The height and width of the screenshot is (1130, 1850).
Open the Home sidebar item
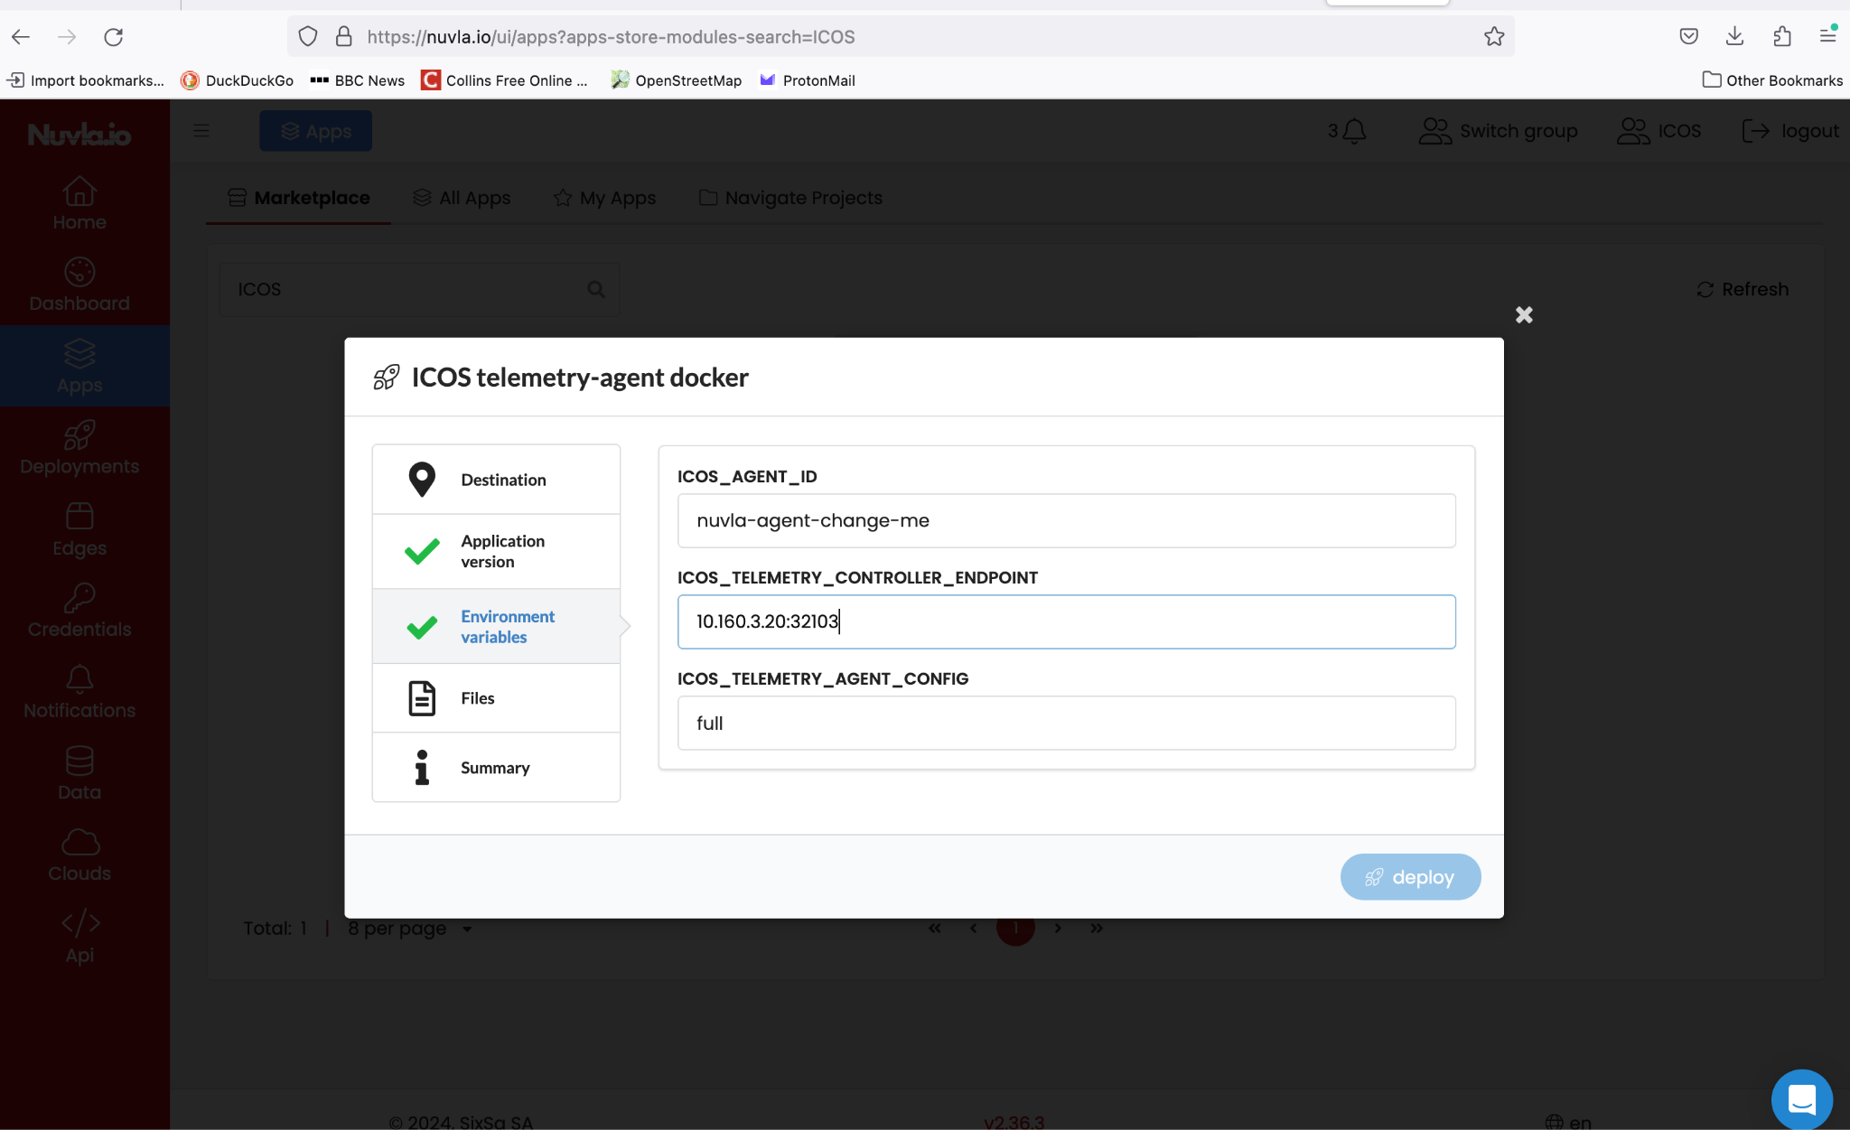79,203
